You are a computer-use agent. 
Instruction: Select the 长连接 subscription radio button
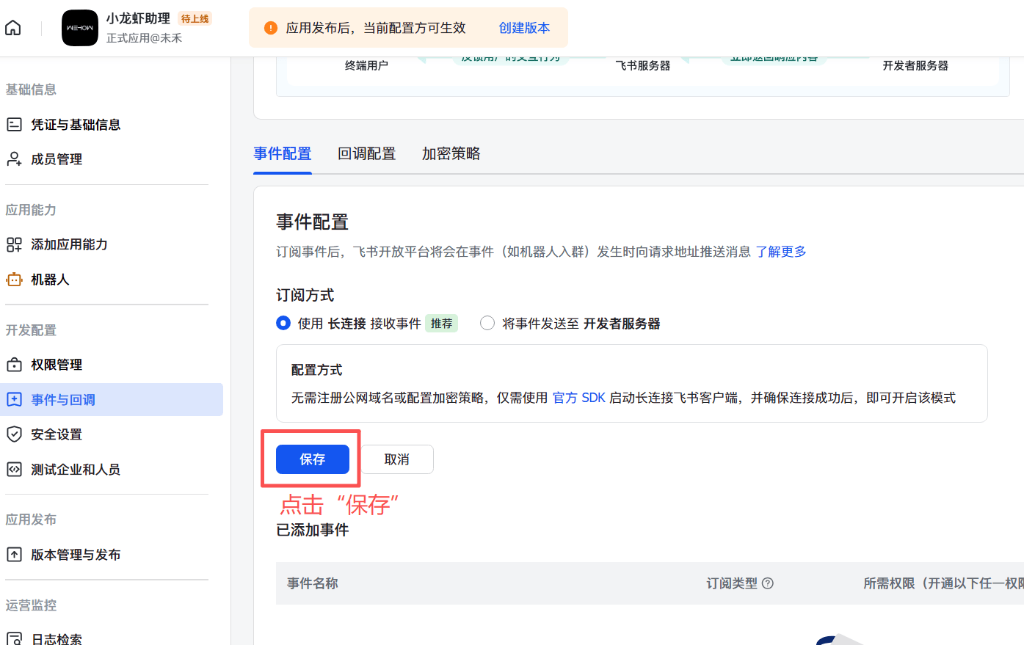coord(283,323)
